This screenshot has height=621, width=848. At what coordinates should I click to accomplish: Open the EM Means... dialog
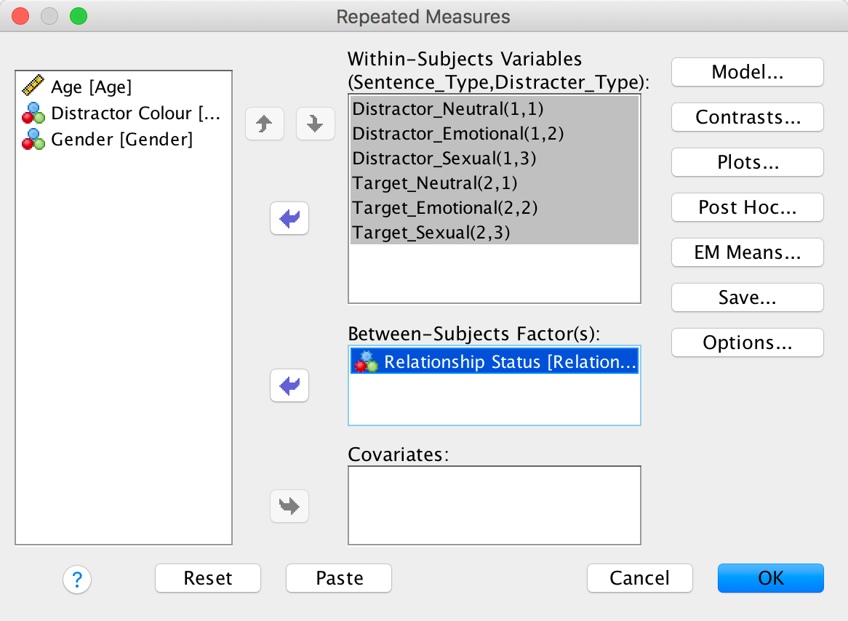747,252
